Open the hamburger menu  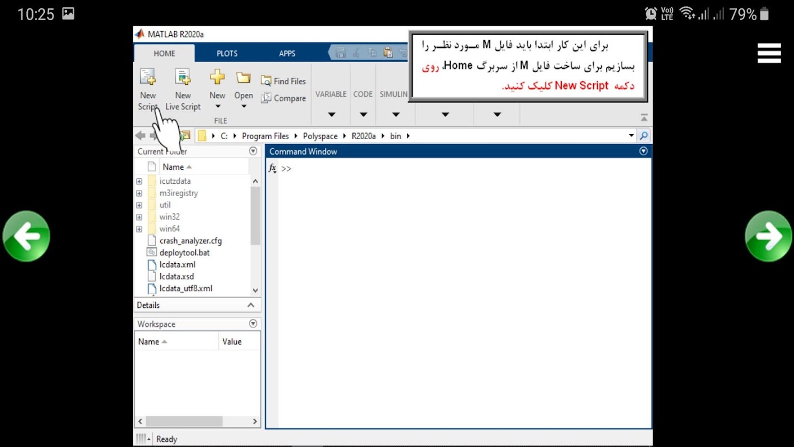[769, 53]
